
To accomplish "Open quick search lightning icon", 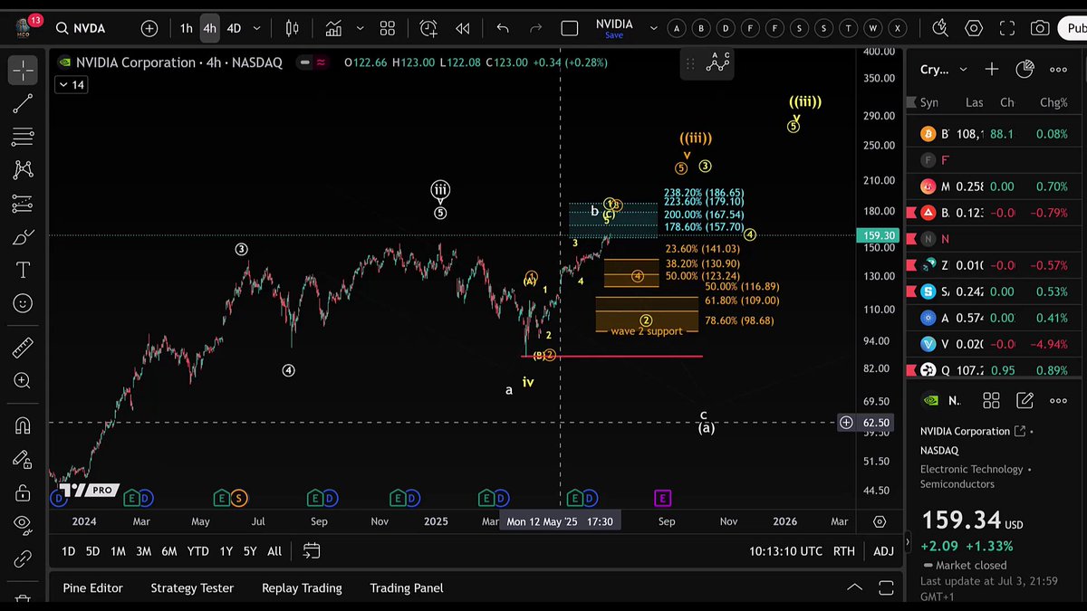I will pyautogui.click(x=939, y=28).
